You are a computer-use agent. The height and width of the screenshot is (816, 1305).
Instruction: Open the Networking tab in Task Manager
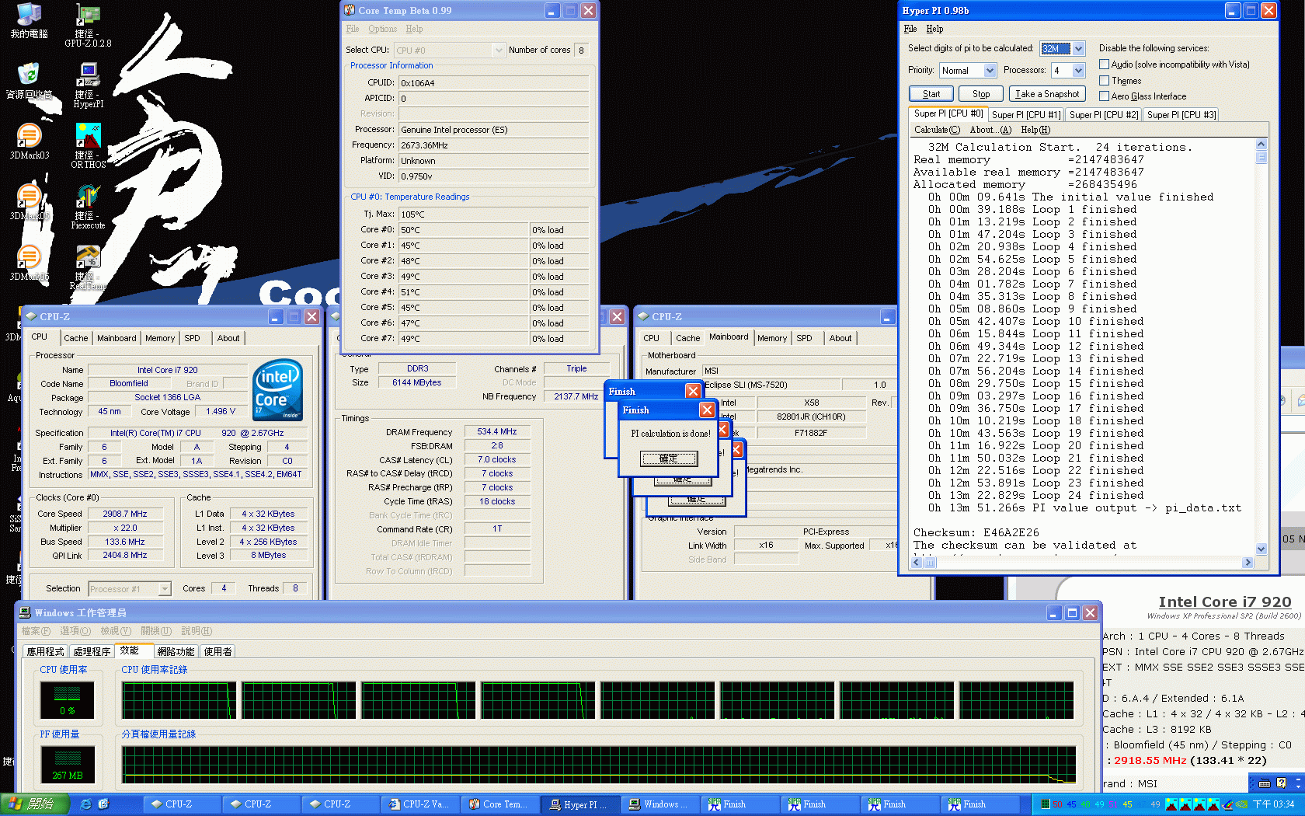[x=176, y=651]
